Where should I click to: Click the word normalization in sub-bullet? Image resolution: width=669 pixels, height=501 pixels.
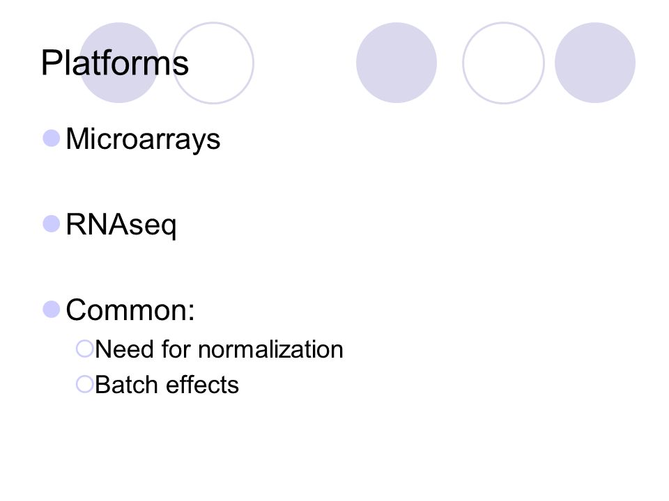(x=270, y=349)
